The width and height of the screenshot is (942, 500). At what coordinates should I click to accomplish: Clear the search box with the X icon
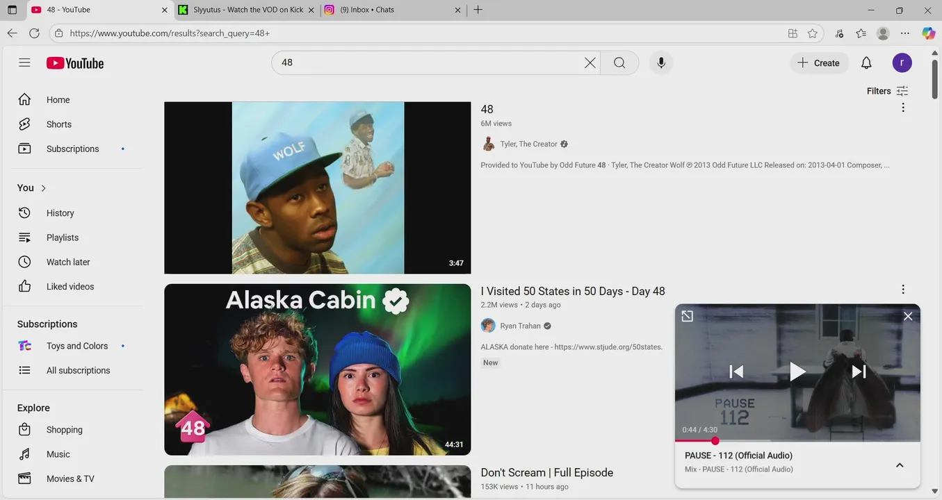click(590, 62)
